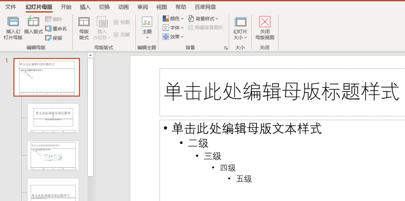Expand the 字体 fonts dropdown
The width and height of the screenshot is (405, 201).
(166, 27)
